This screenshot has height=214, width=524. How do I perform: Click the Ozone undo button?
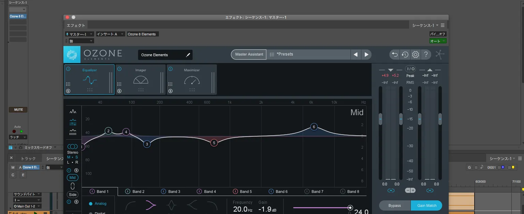pyautogui.click(x=394, y=54)
